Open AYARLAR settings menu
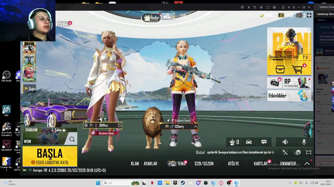The height and width of the screenshot is (187, 334). point(150,164)
